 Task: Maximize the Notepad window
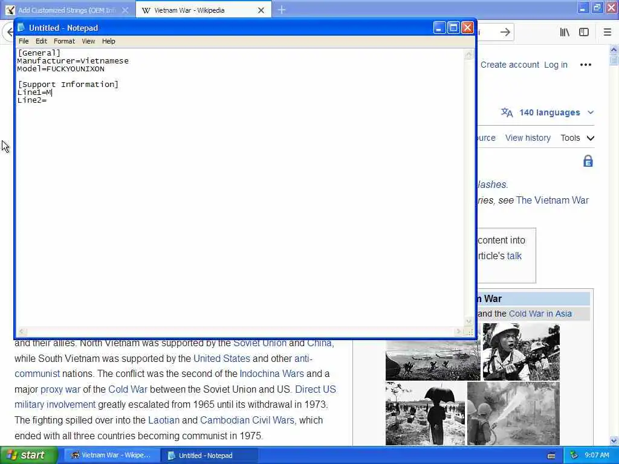pos(453,28)
